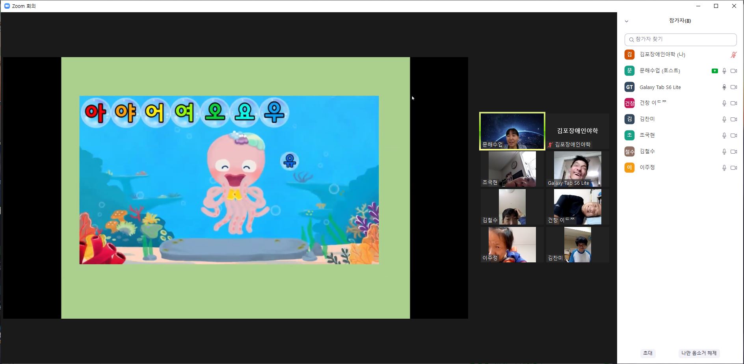This screenshot has height=364, width=744.
Task: Click microphone icon in 문해수업 (호스트) row
Action: [x=724, y=71]
